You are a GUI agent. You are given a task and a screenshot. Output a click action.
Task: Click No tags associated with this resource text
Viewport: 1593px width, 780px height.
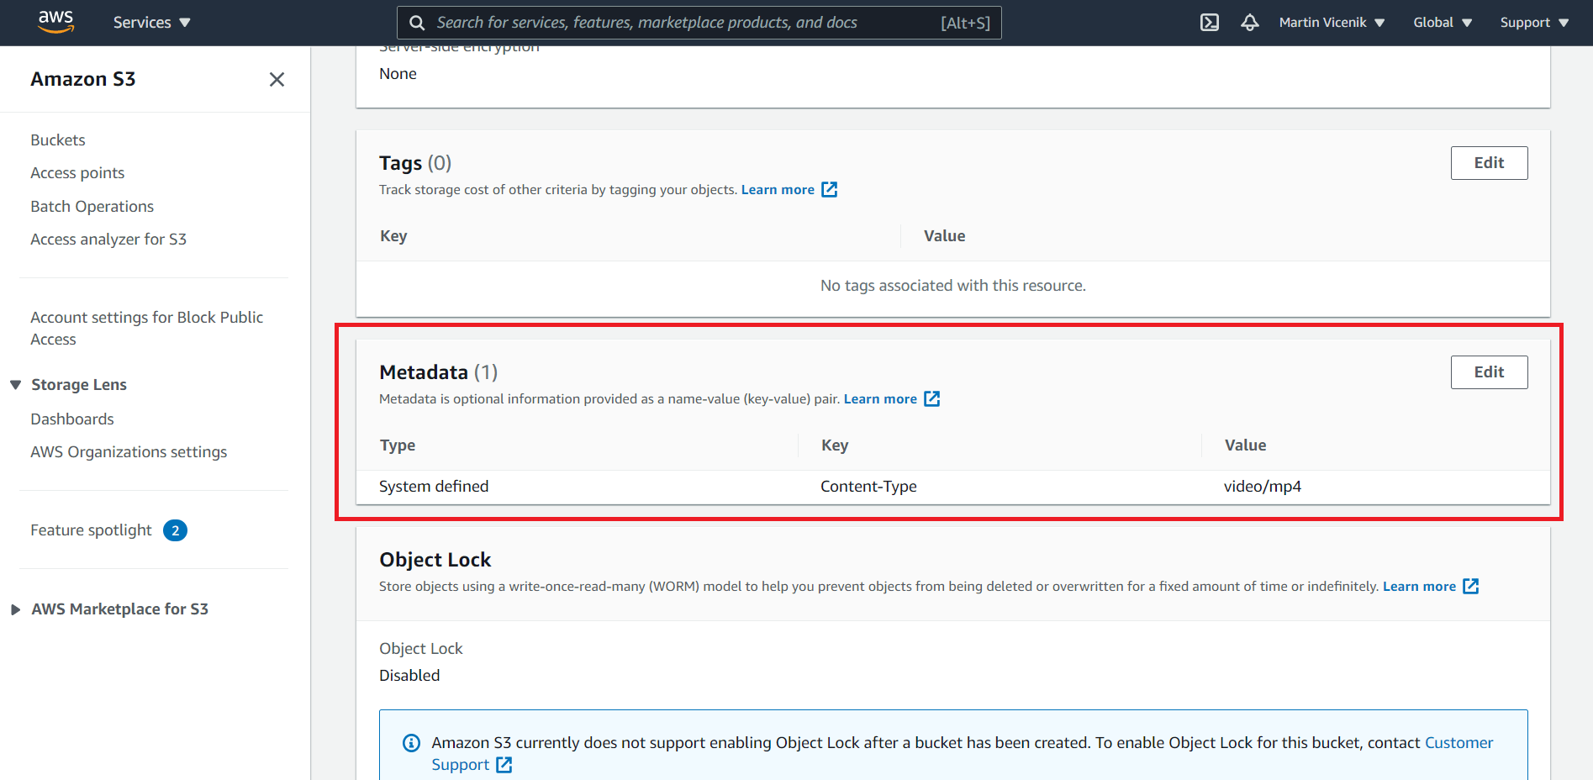pyautogui.click(x=953, y=286)
